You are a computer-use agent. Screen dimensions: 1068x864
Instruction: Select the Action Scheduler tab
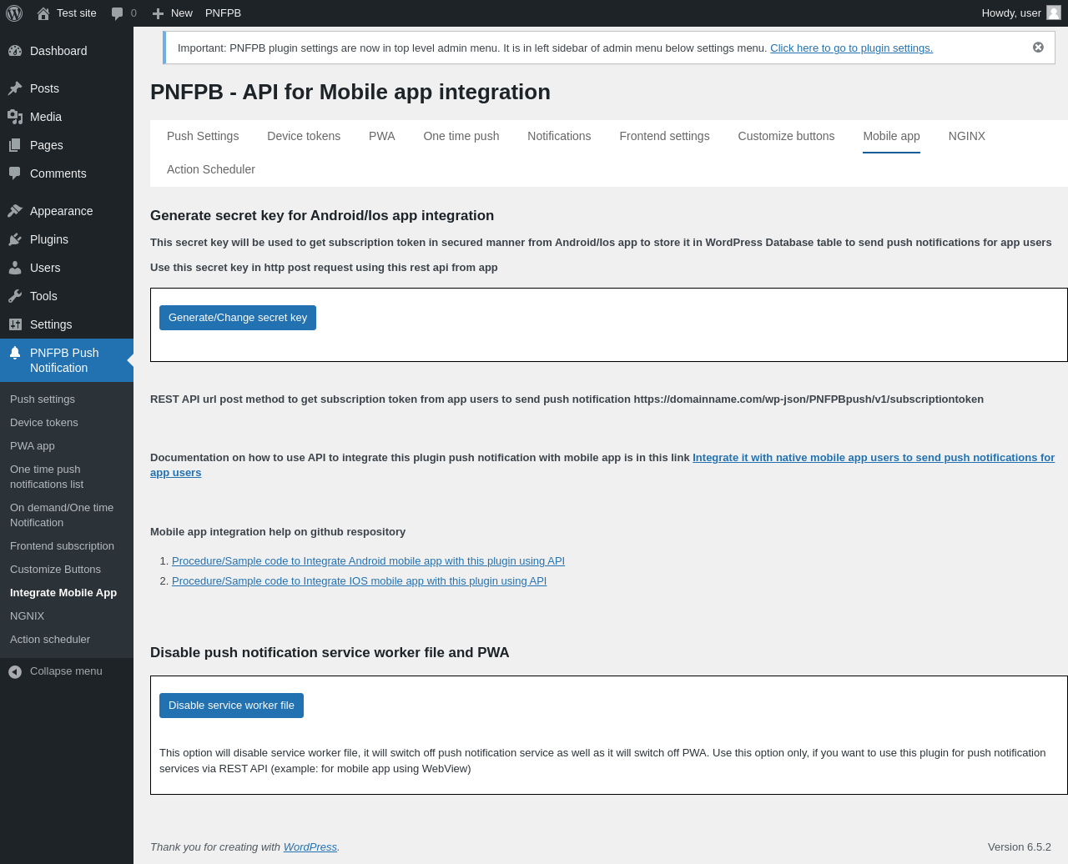click(211, 169)
